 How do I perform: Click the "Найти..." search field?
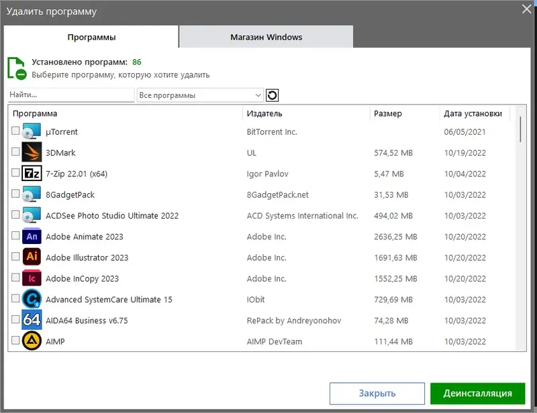71,95
